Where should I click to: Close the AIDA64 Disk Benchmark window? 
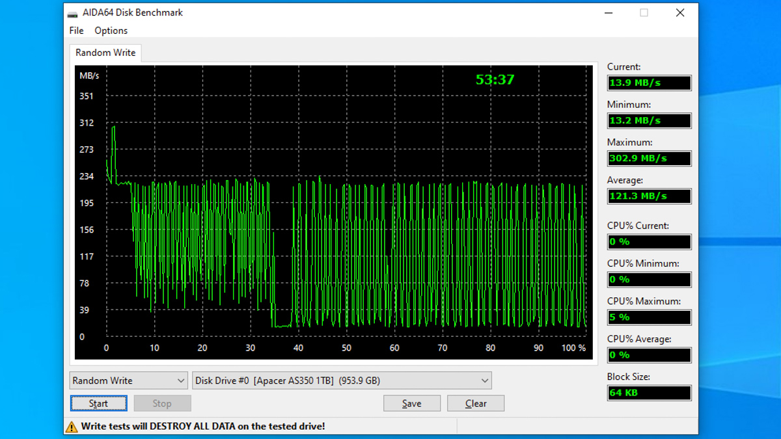click(x=680, y=13)
